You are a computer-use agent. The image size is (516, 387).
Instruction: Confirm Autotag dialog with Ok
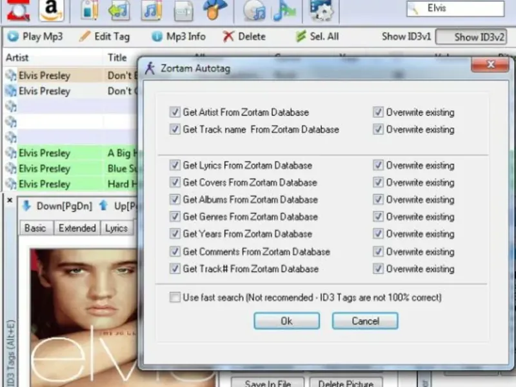(286, 321)
